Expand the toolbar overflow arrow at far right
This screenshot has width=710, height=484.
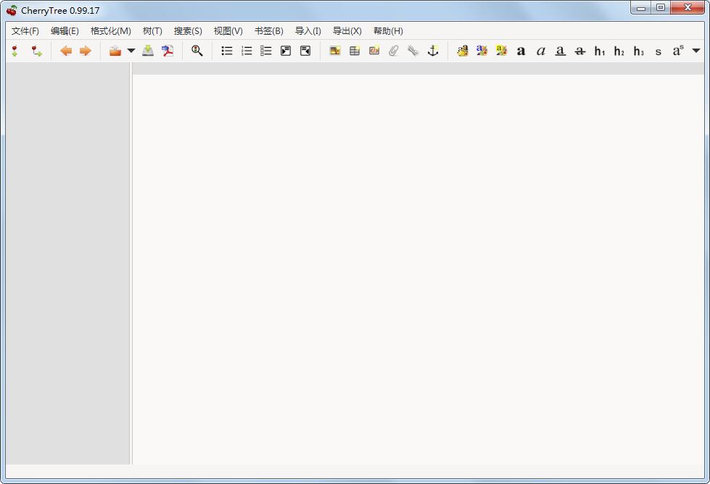(x=696, y=51)
